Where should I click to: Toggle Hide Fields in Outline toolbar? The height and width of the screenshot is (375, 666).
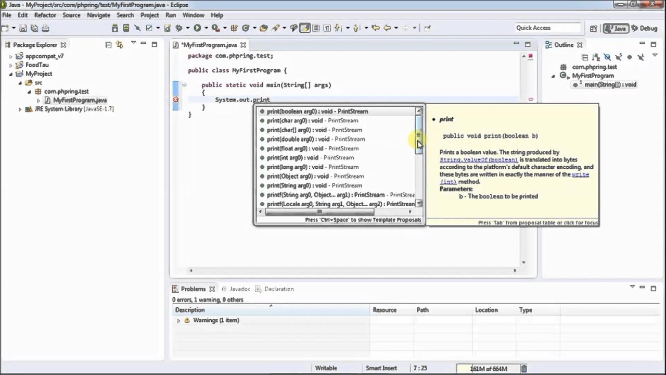[607, 57]
